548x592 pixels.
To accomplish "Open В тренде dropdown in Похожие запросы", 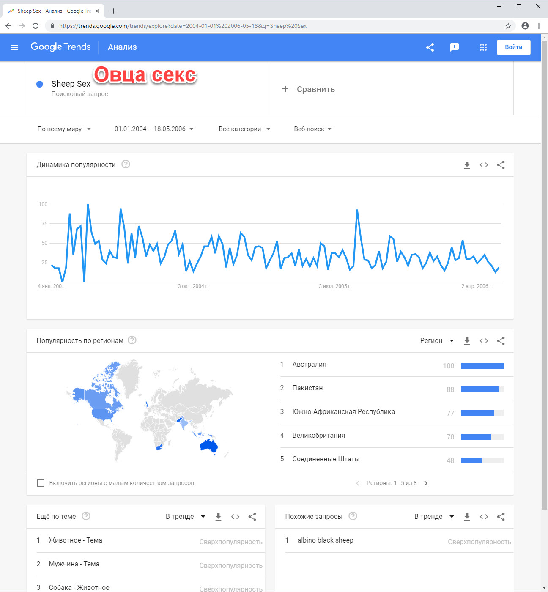I will click(434, 517).
